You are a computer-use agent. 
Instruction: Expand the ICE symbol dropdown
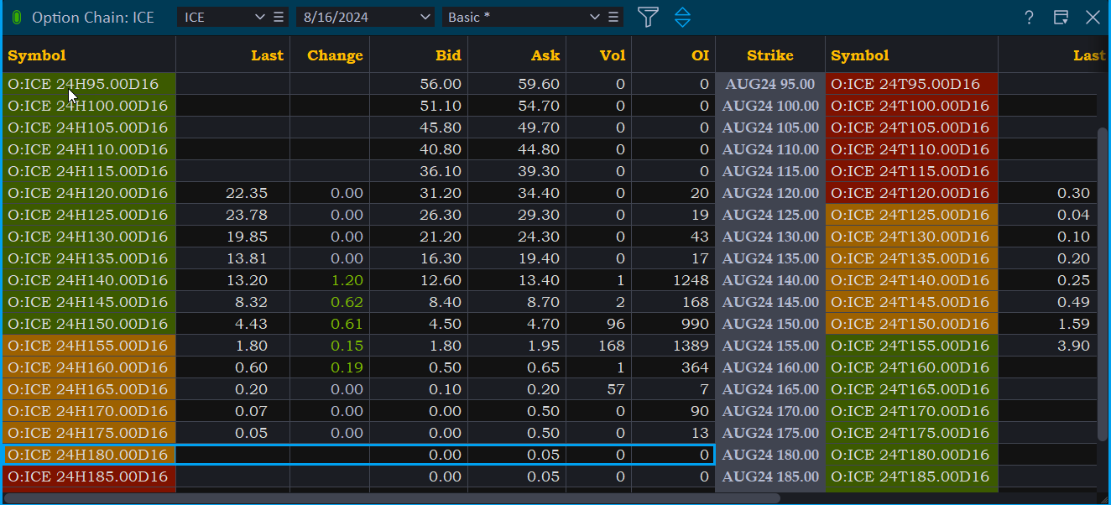tap(258, 17)
